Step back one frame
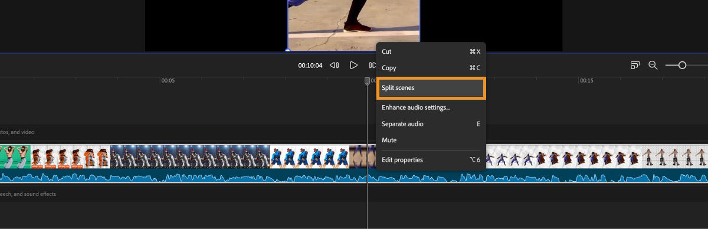This screenshot has width=708, height=229. pos(334,65)
